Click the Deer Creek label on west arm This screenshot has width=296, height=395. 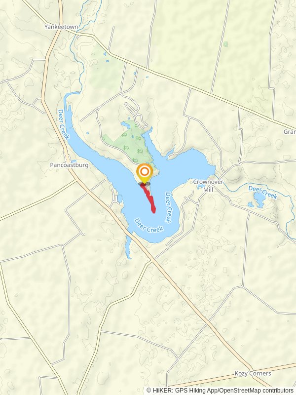[x=63, y=124]
